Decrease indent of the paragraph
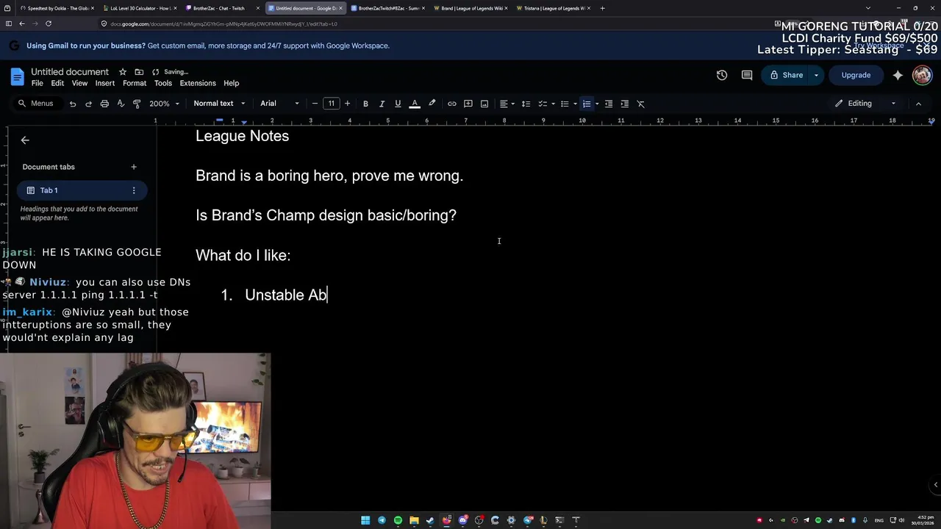The width and height of the screenshot is (941, 529). coord(609,104)
